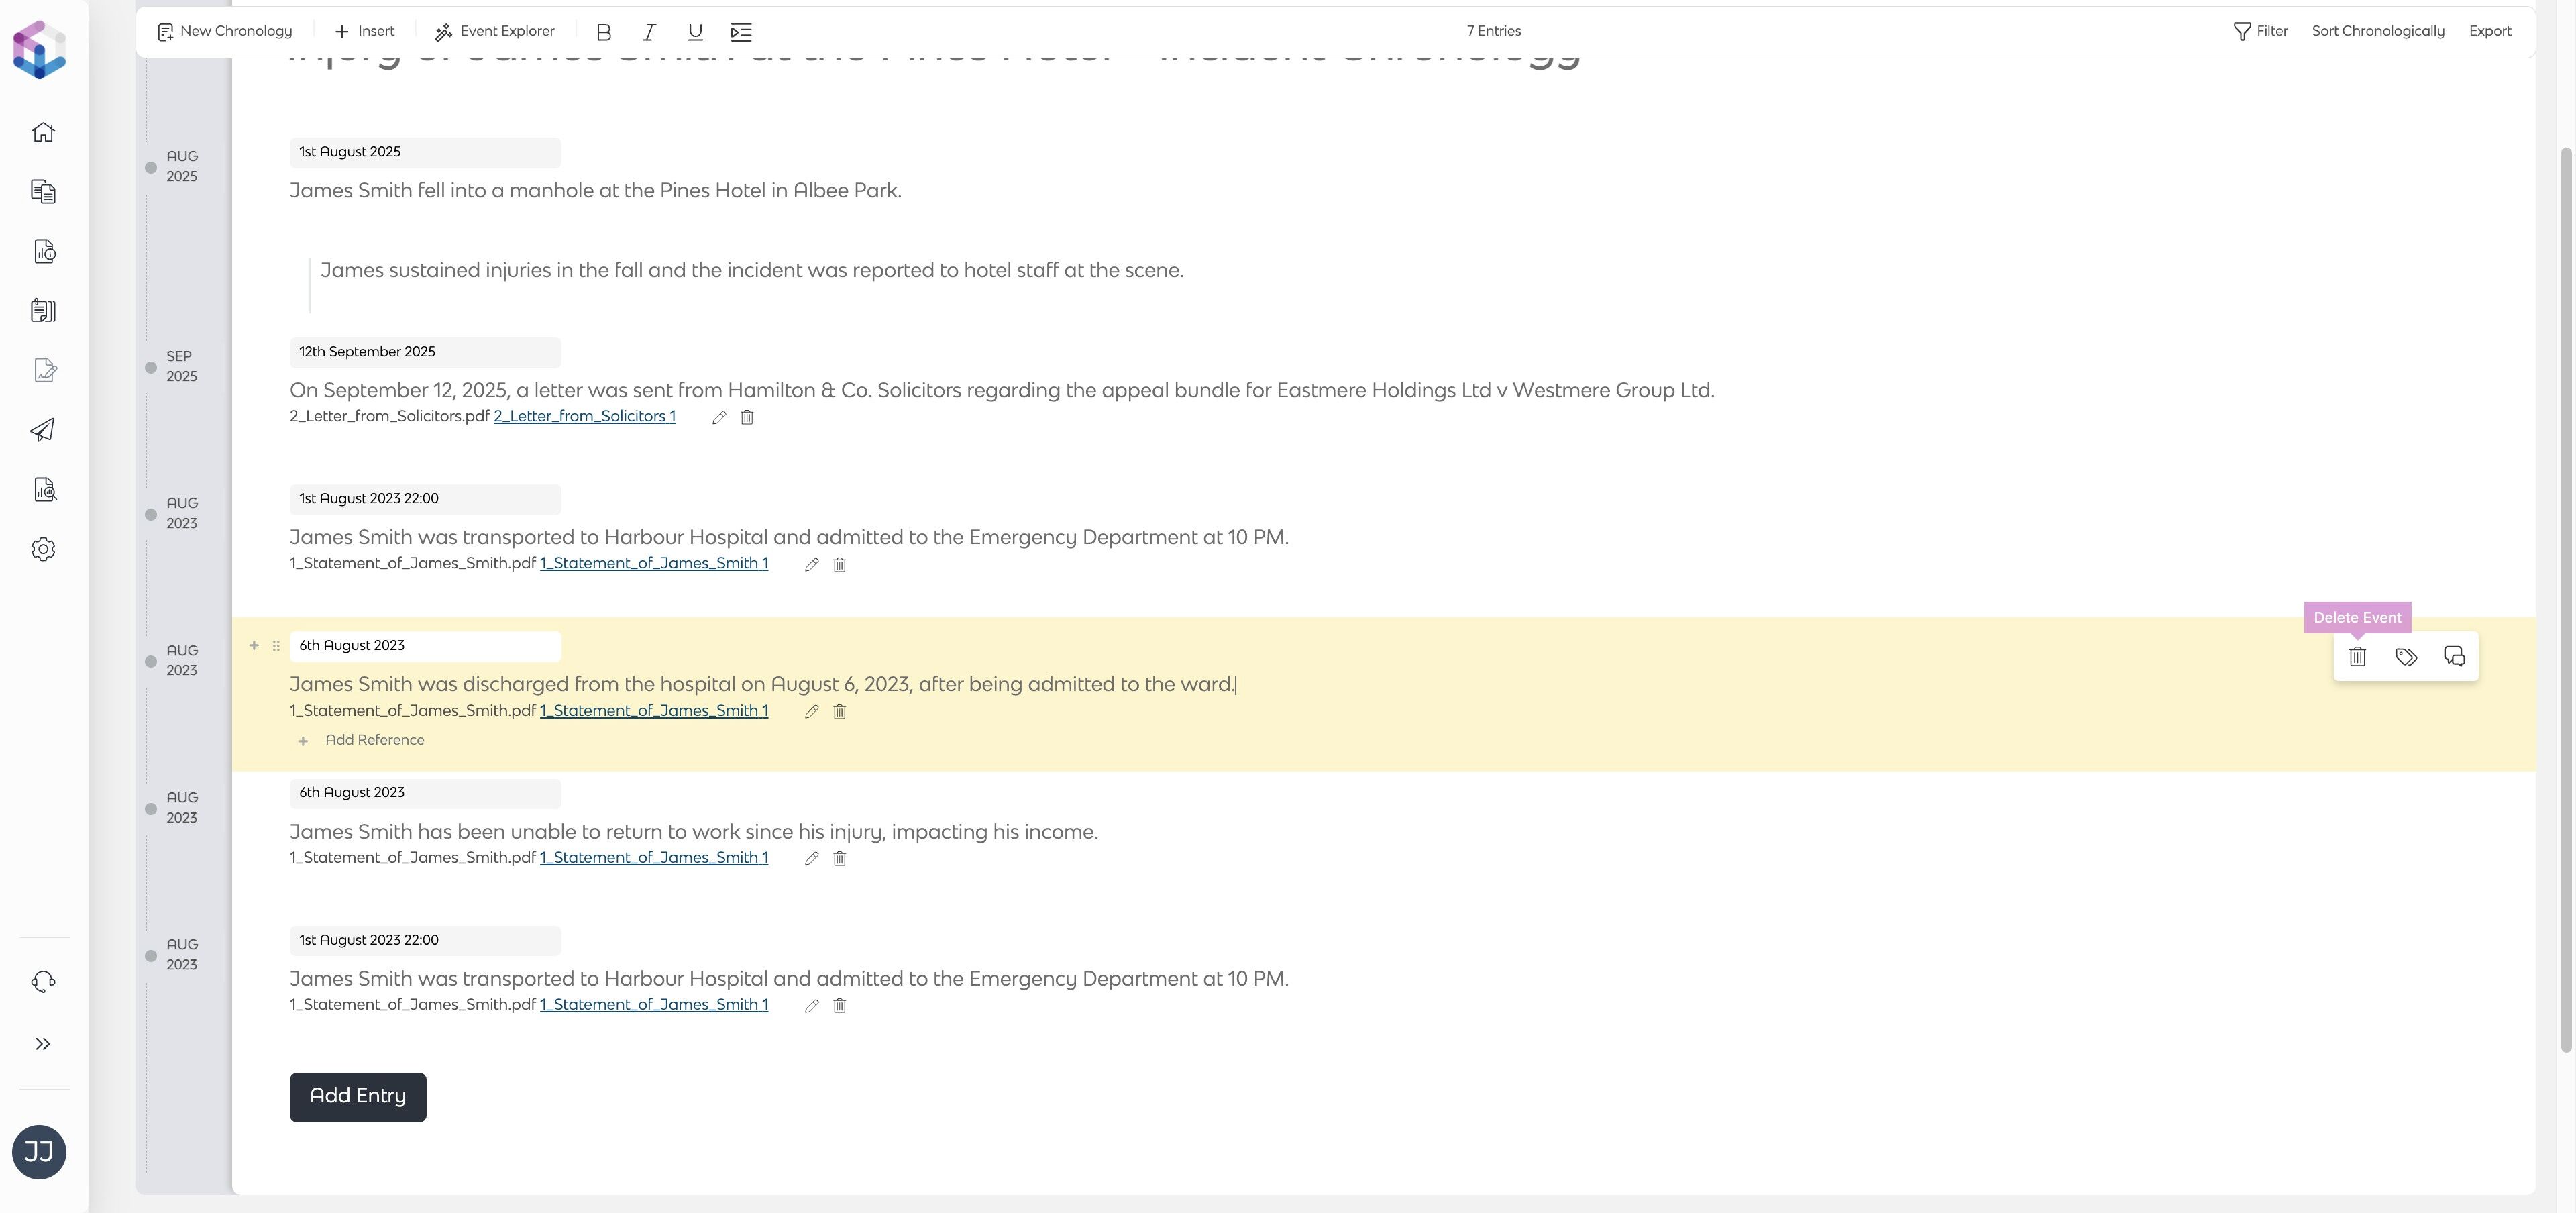Open the tag icon on the highlighted entry

tap(2406, 657)
